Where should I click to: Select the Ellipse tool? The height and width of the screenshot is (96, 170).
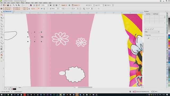tap(2, 31)
